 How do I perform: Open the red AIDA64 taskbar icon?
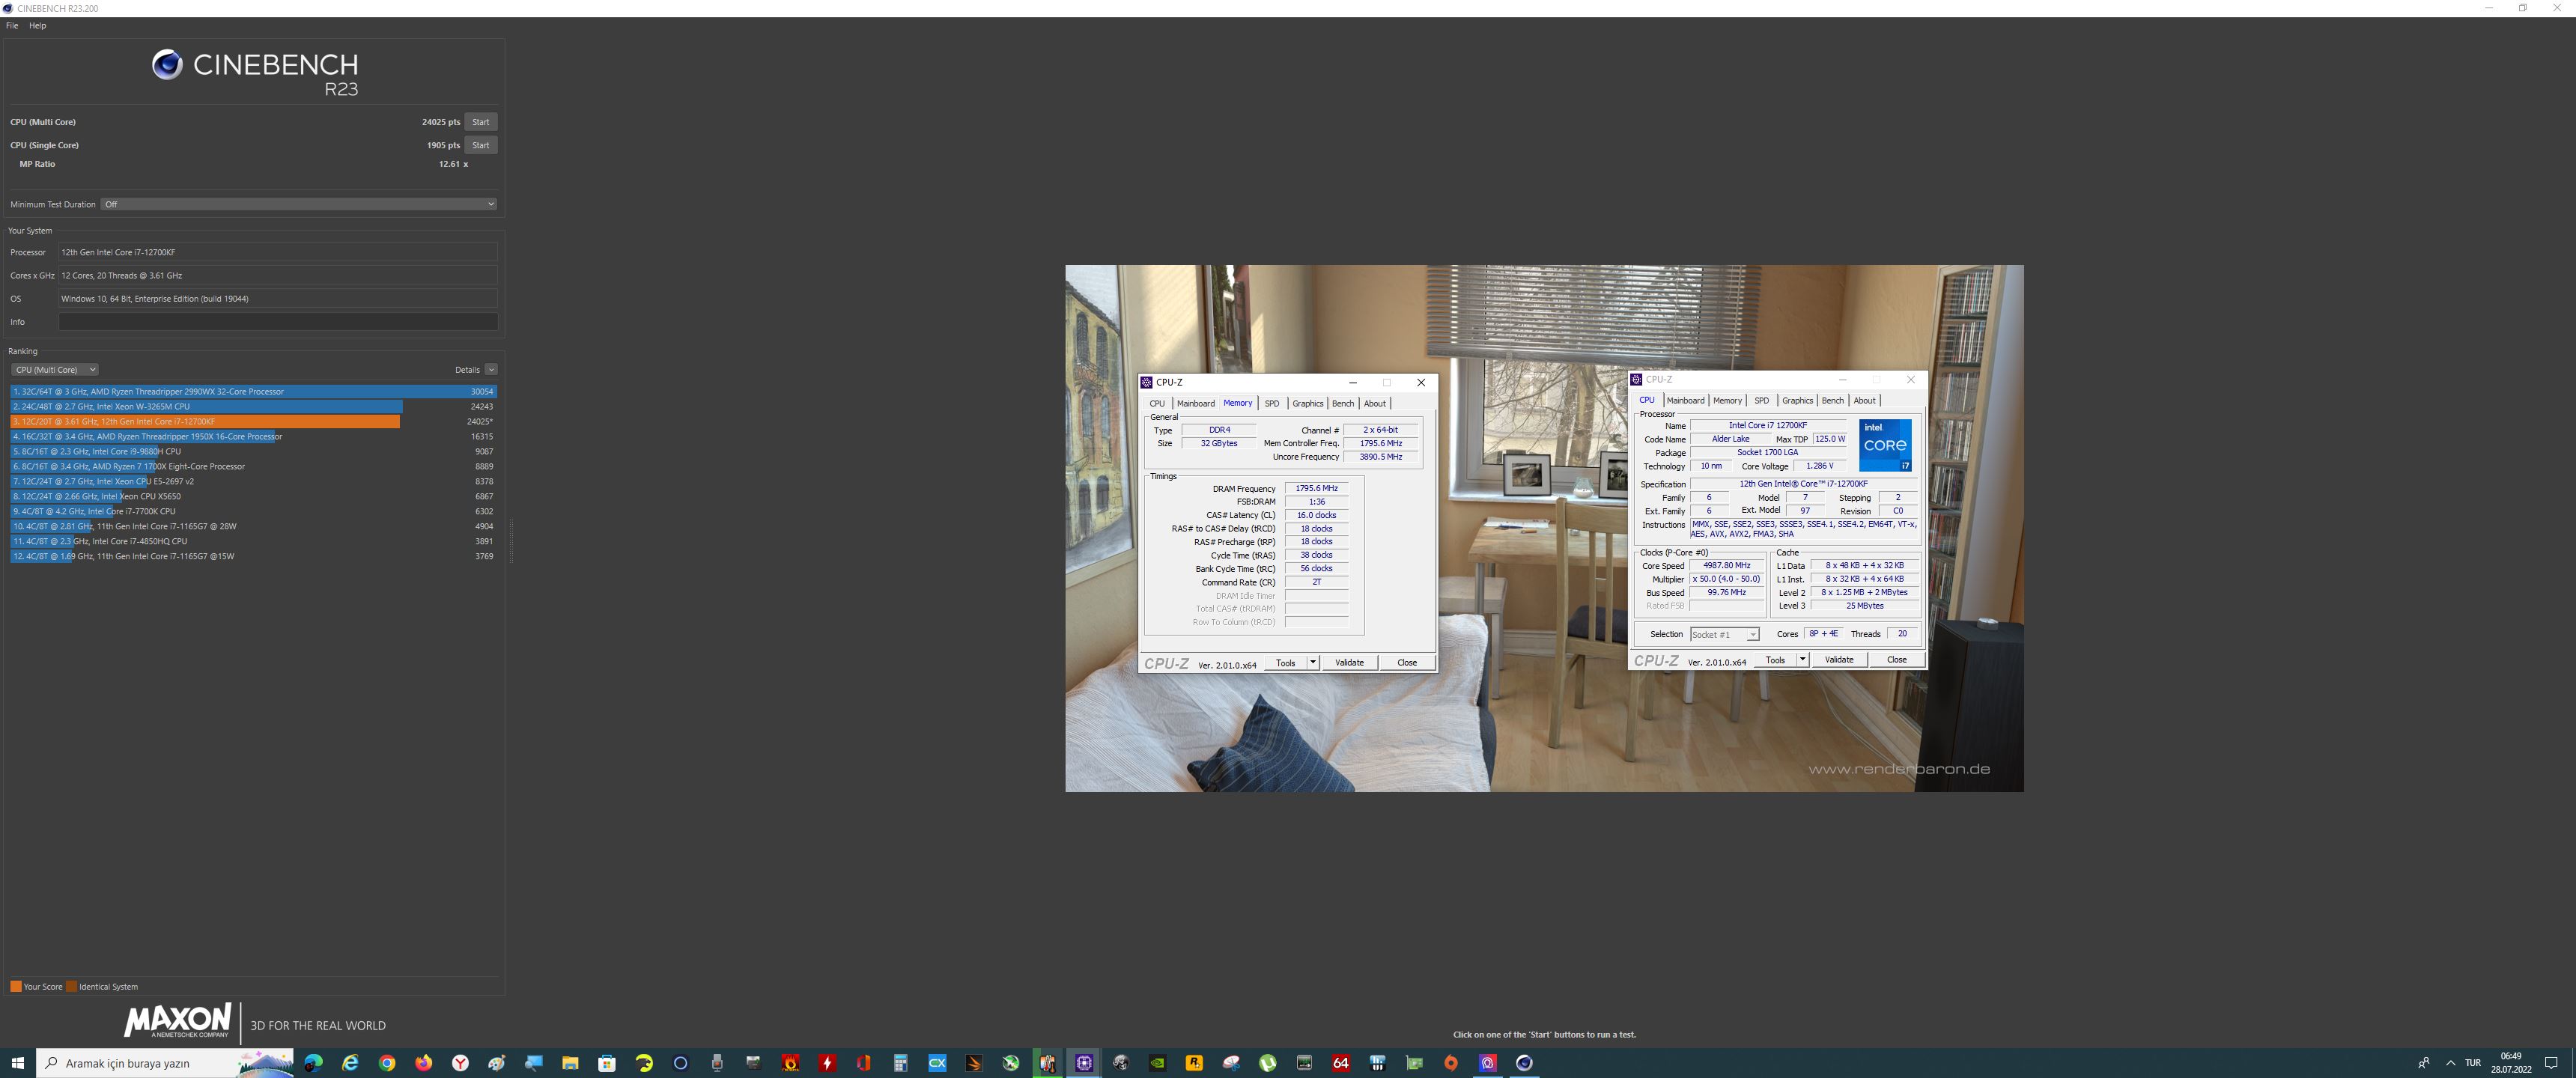pos(1341,1063)
